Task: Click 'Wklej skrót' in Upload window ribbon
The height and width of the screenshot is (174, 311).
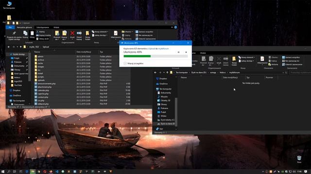Action: 42,39
